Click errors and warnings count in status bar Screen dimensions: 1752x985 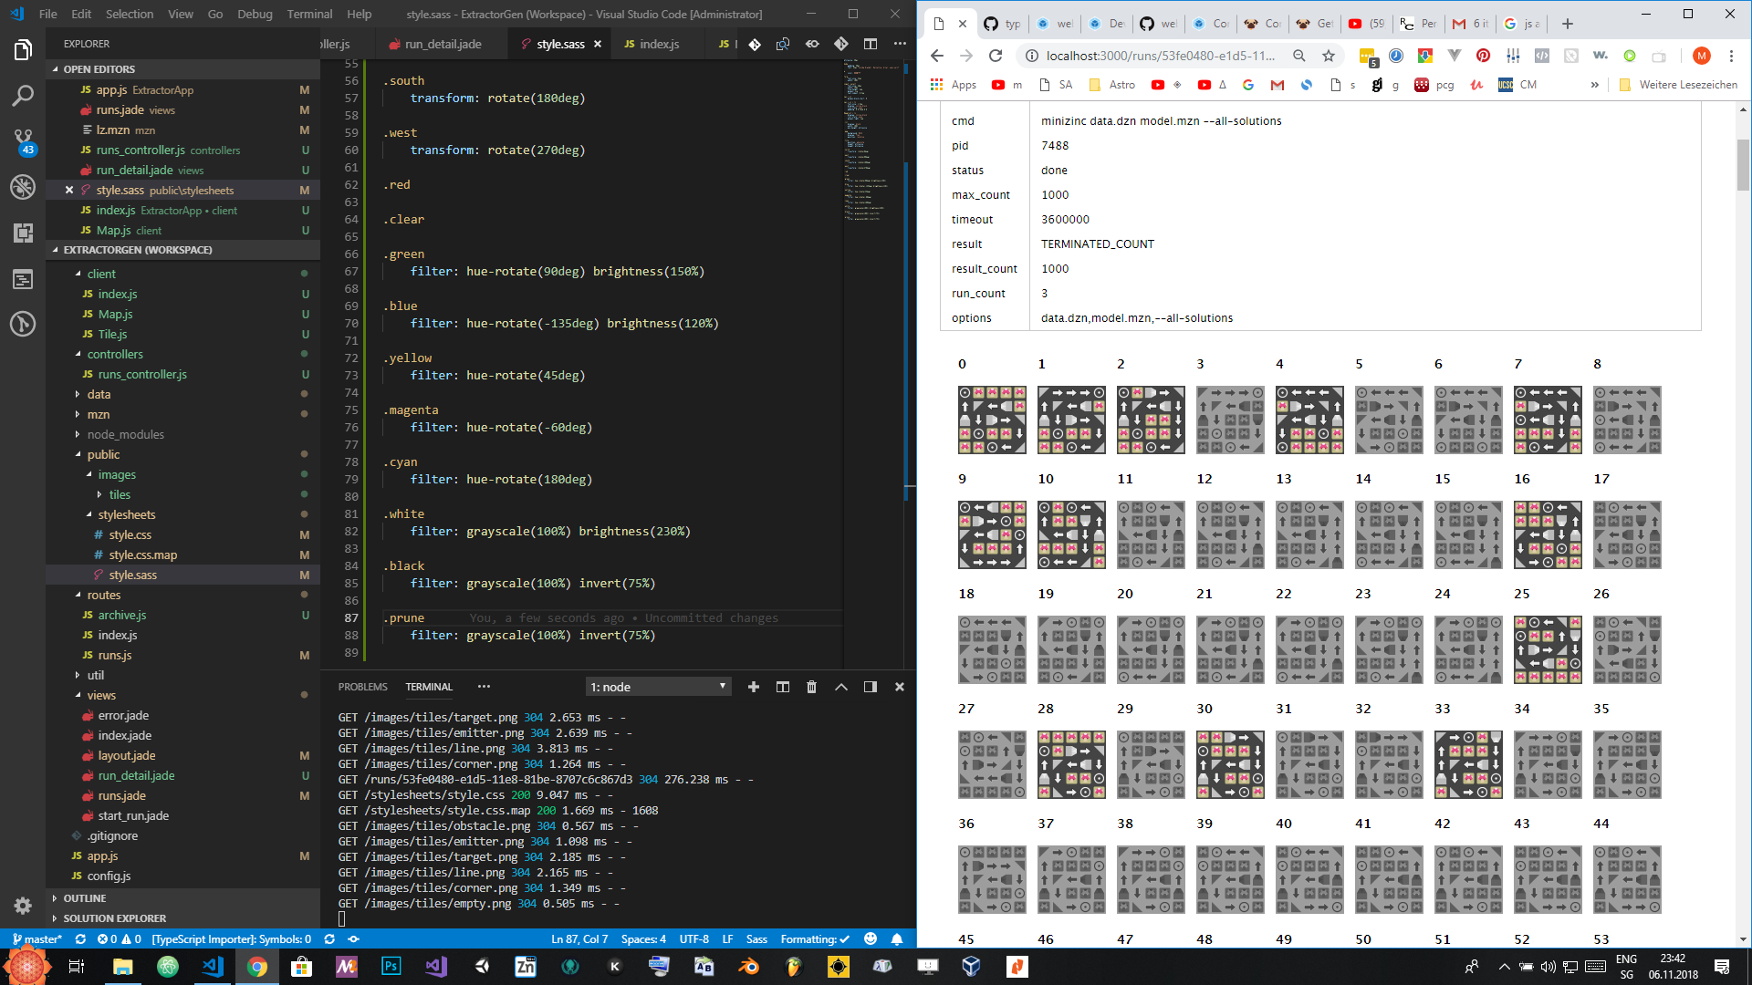pyautogui.click(x=119, y=938)
